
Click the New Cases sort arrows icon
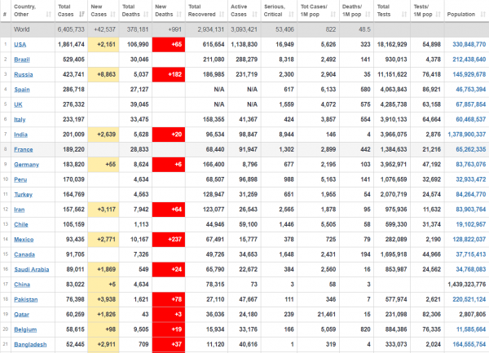pyautogui.click(x=113, y=15)
